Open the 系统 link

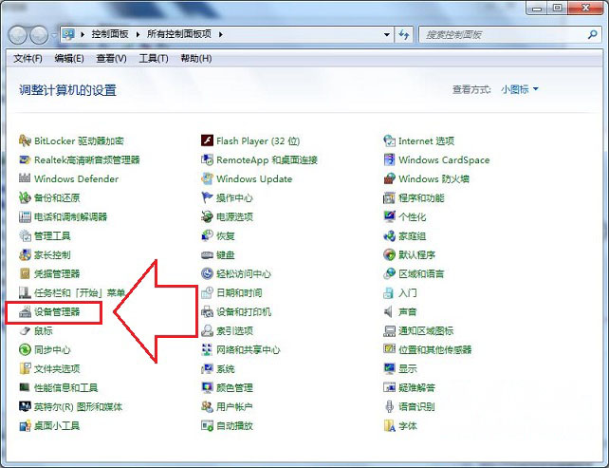[226, 369]
